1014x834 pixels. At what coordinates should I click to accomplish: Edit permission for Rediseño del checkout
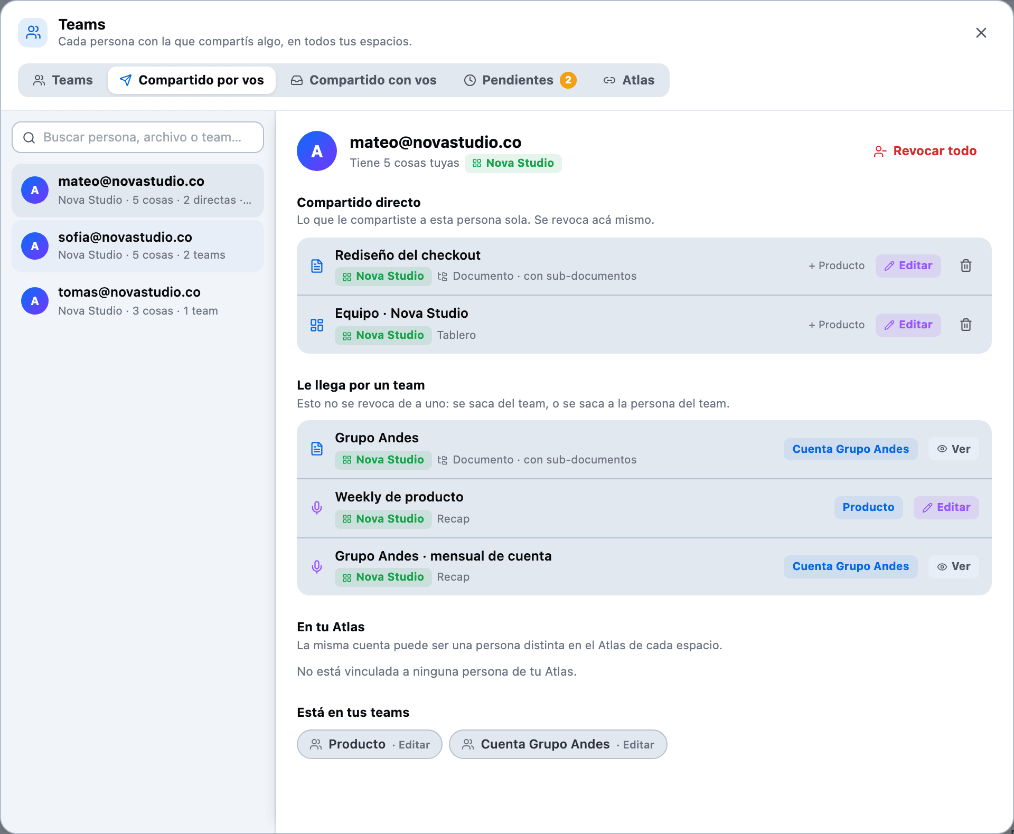click(908, 266)
